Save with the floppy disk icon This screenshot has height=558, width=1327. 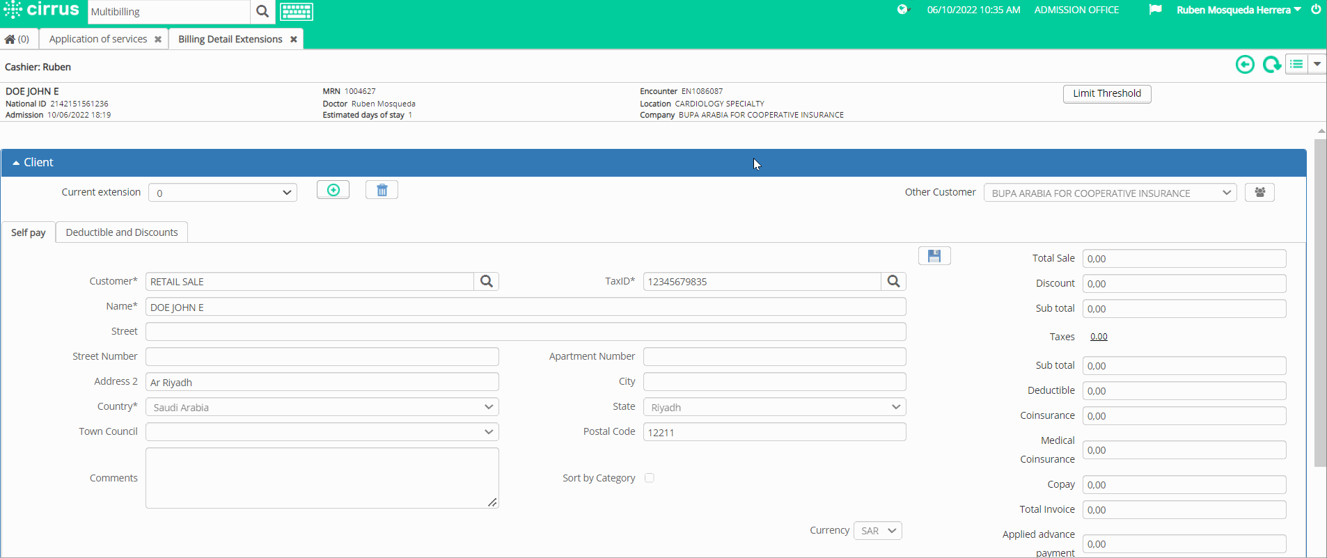(934, 256)
